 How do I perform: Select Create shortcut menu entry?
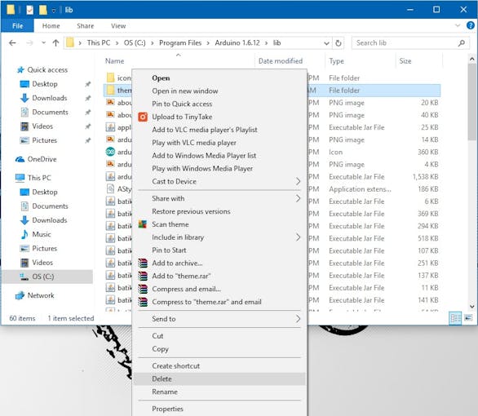pyautogui.click(x=219, y=366)
